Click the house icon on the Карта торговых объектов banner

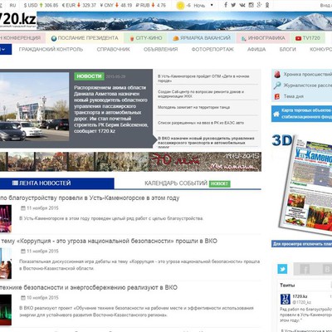click(276, 114)
